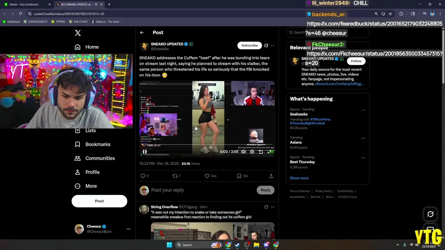Open Grok icon on String Overflow reply
The width and height of the screenshot is (445, 250).
266,207
